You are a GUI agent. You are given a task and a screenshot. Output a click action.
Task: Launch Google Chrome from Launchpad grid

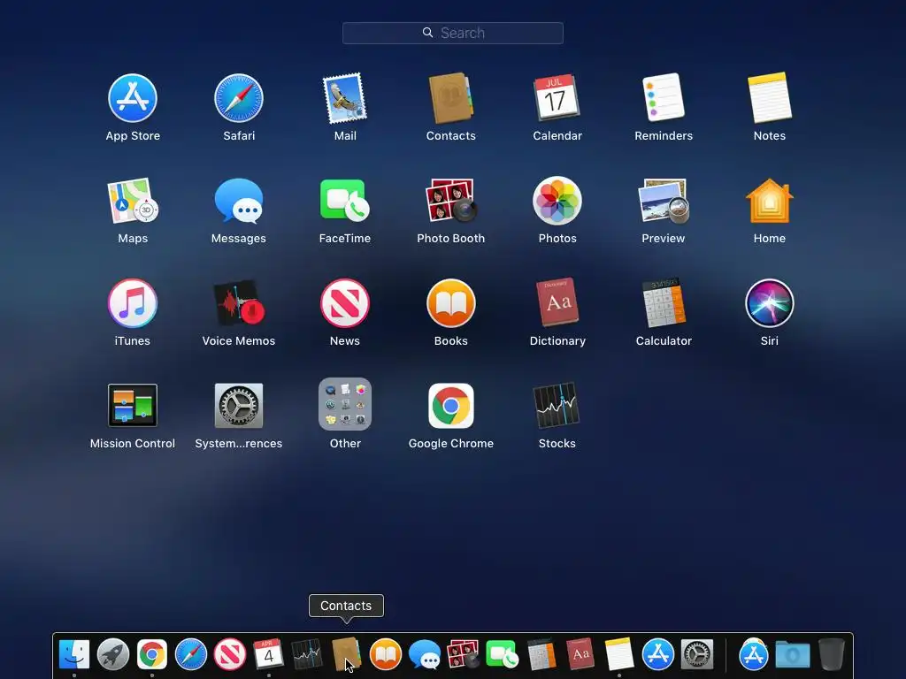click(450, 405)
